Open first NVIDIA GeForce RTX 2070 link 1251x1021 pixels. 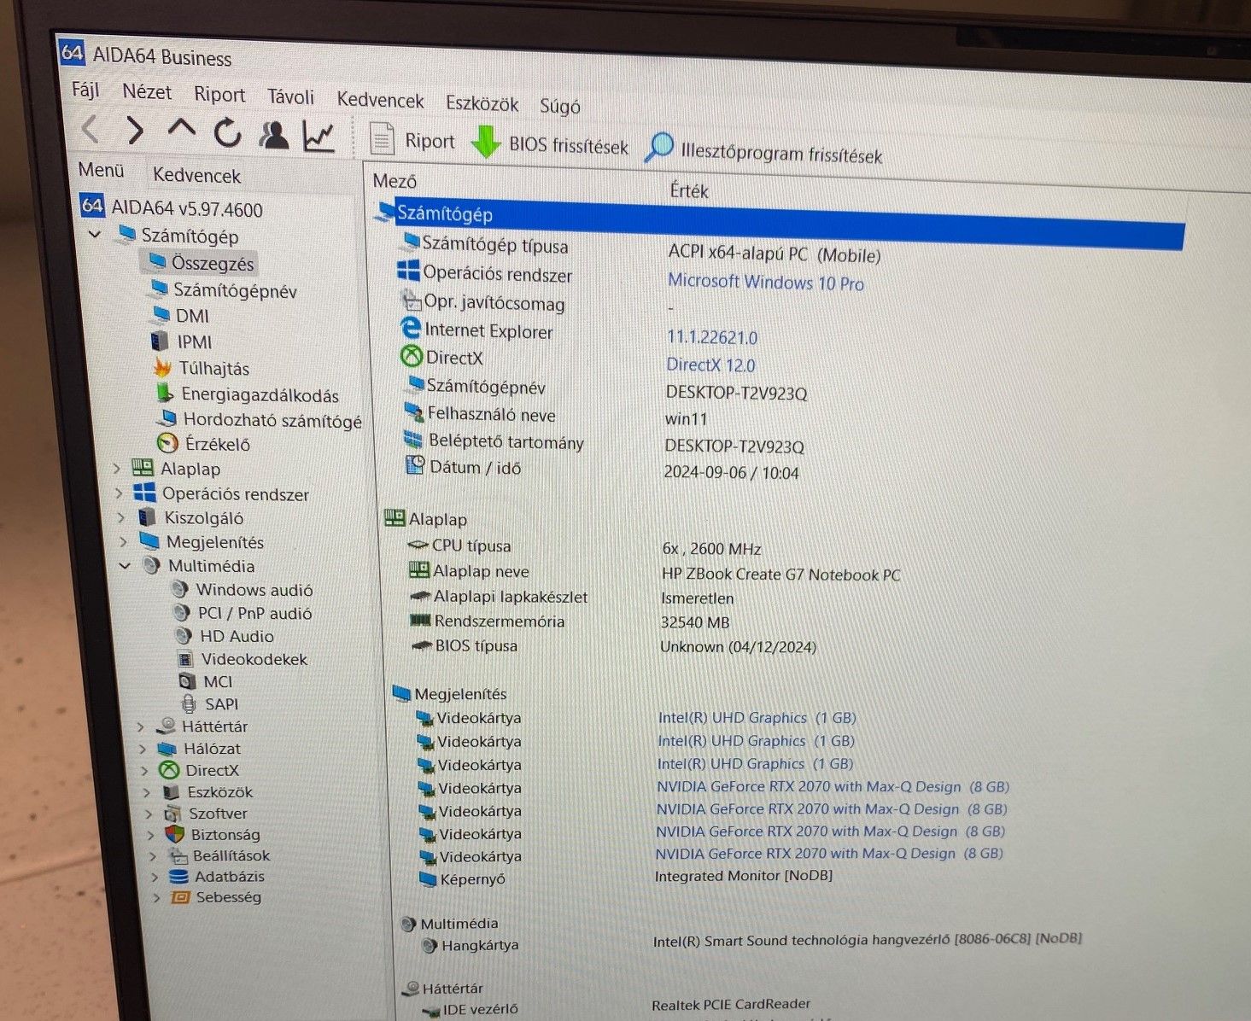click(833, 786)
